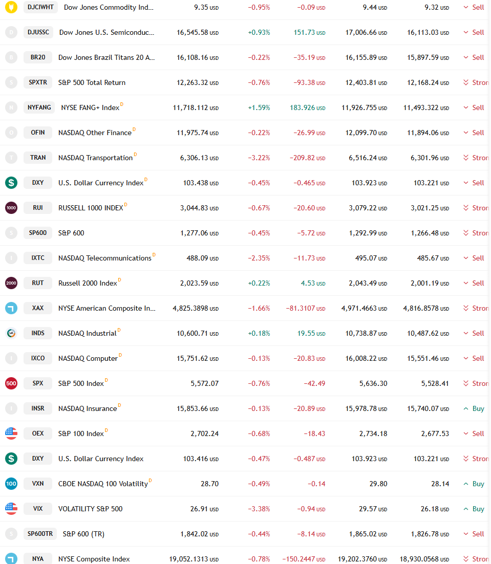Image resolution: width=491 pixels, height=564 pixels.
Task: Click the TRAN placeholder logo icon
Action: pyautogui.click(x=11, y=158)
